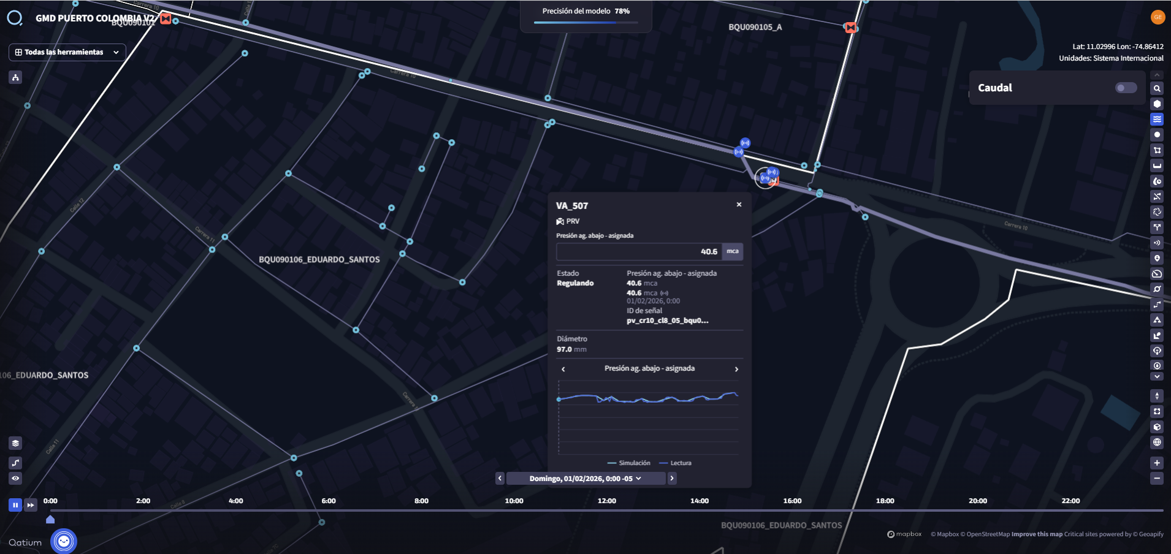The width and height of the screenshot is (1171, 554).
Task: Click the 3D cube view icon
Action: 1157,427
